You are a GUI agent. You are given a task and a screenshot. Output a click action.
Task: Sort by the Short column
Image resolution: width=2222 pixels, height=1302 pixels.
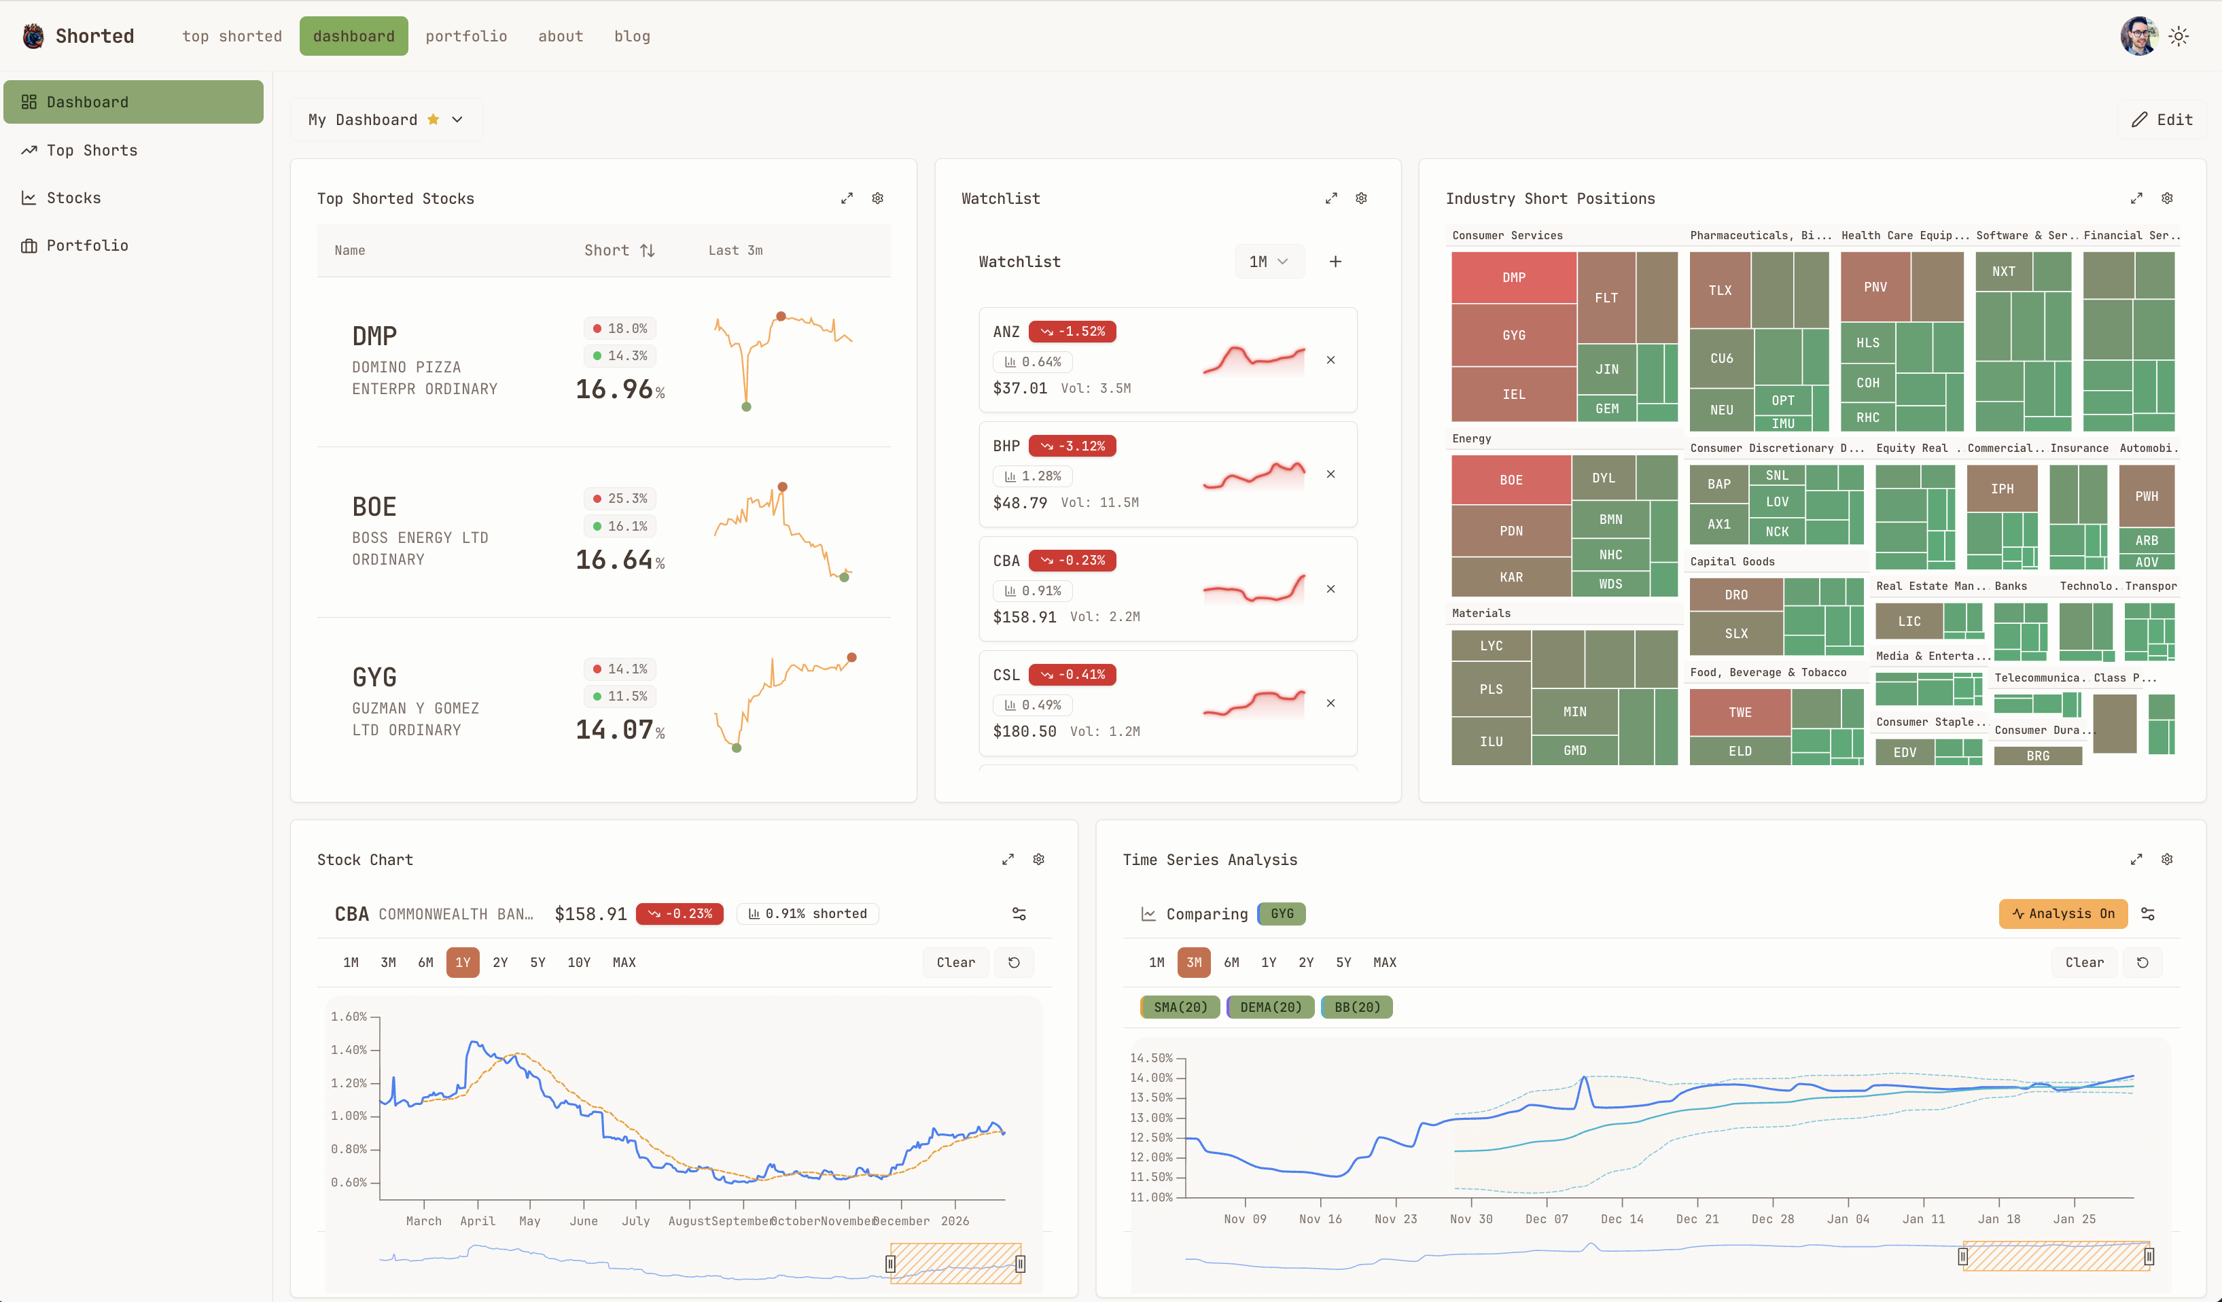[619, 250]
